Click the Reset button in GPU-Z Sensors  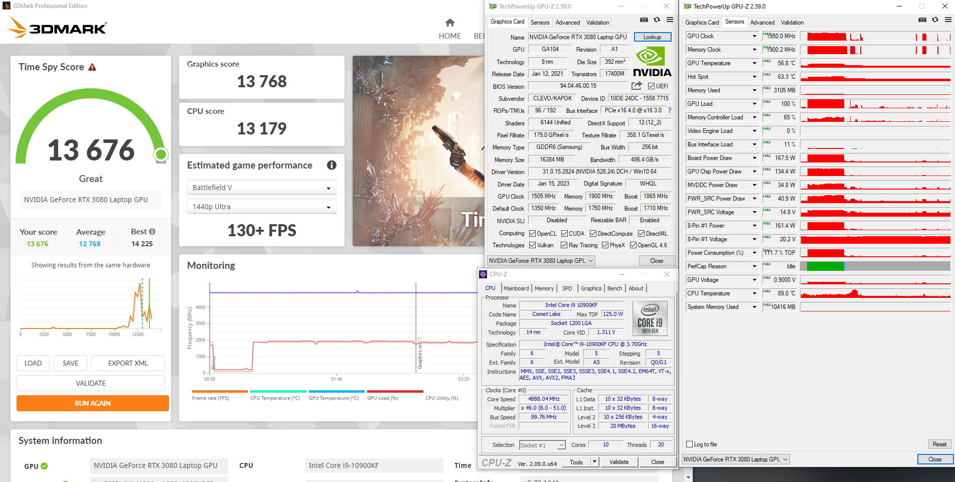[x=939, y=444]
